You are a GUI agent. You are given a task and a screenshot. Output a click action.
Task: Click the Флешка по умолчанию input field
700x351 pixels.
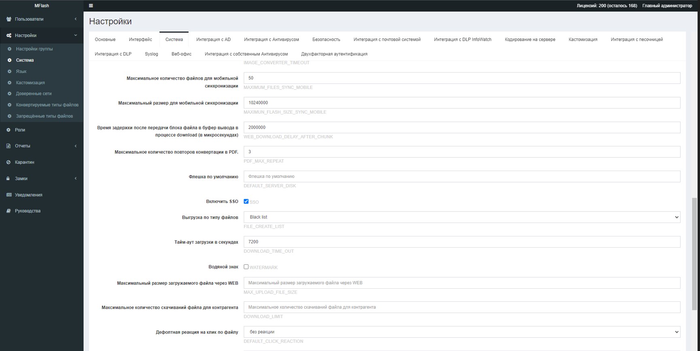click(x=462, y=176)
